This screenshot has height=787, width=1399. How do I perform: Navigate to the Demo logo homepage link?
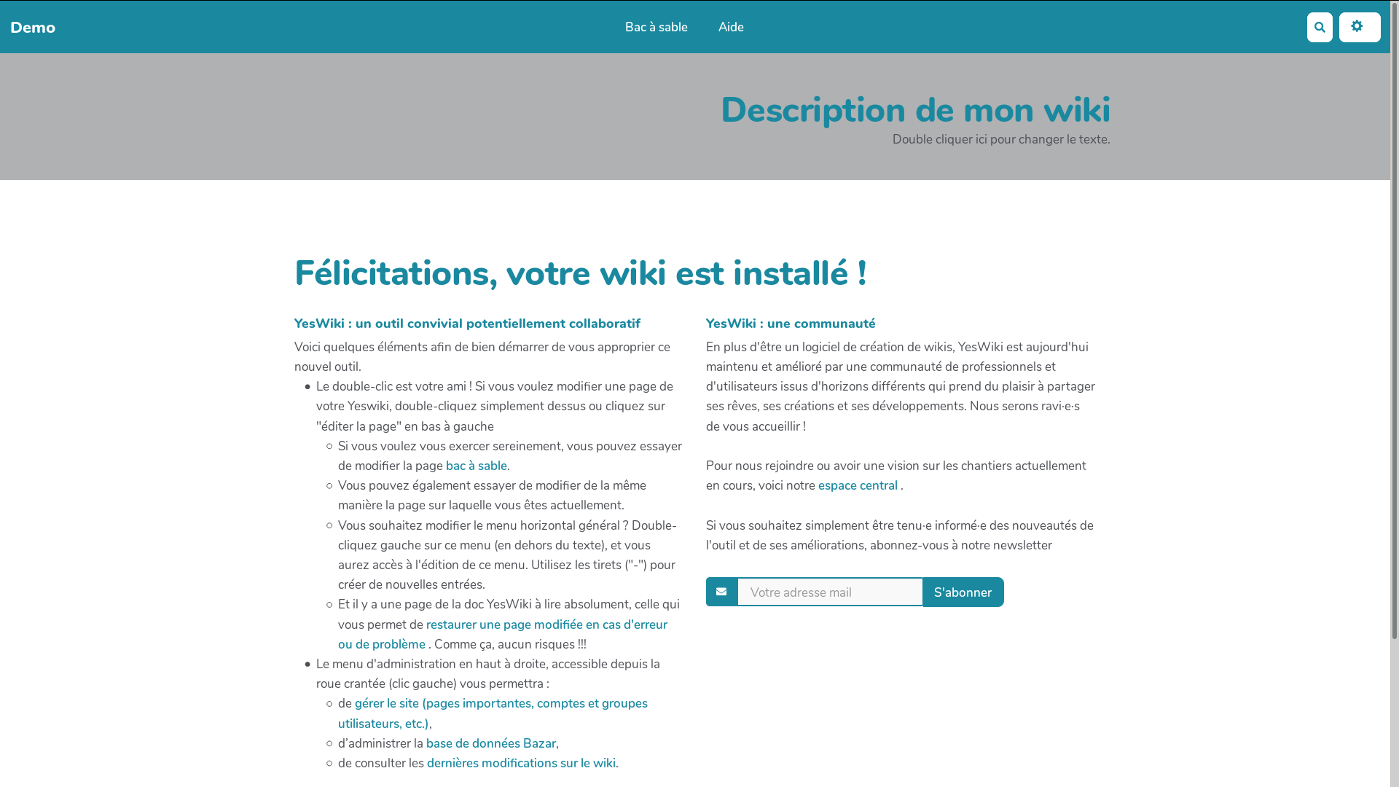33,27
